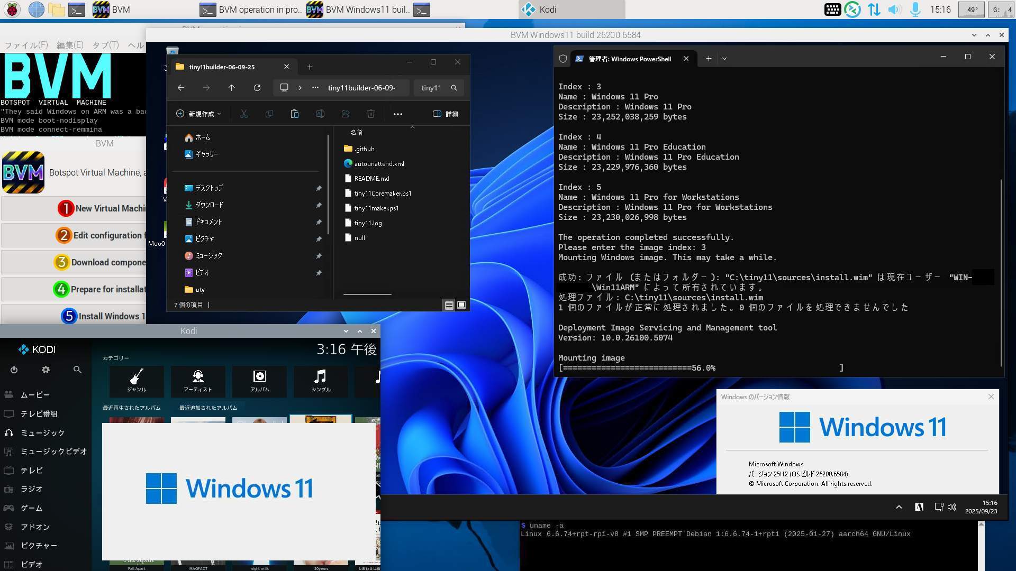The width and height of the screenshot is (1016, 571).
Task: Click the Bluetooth tray icon
Action: (x=852, y=10)
